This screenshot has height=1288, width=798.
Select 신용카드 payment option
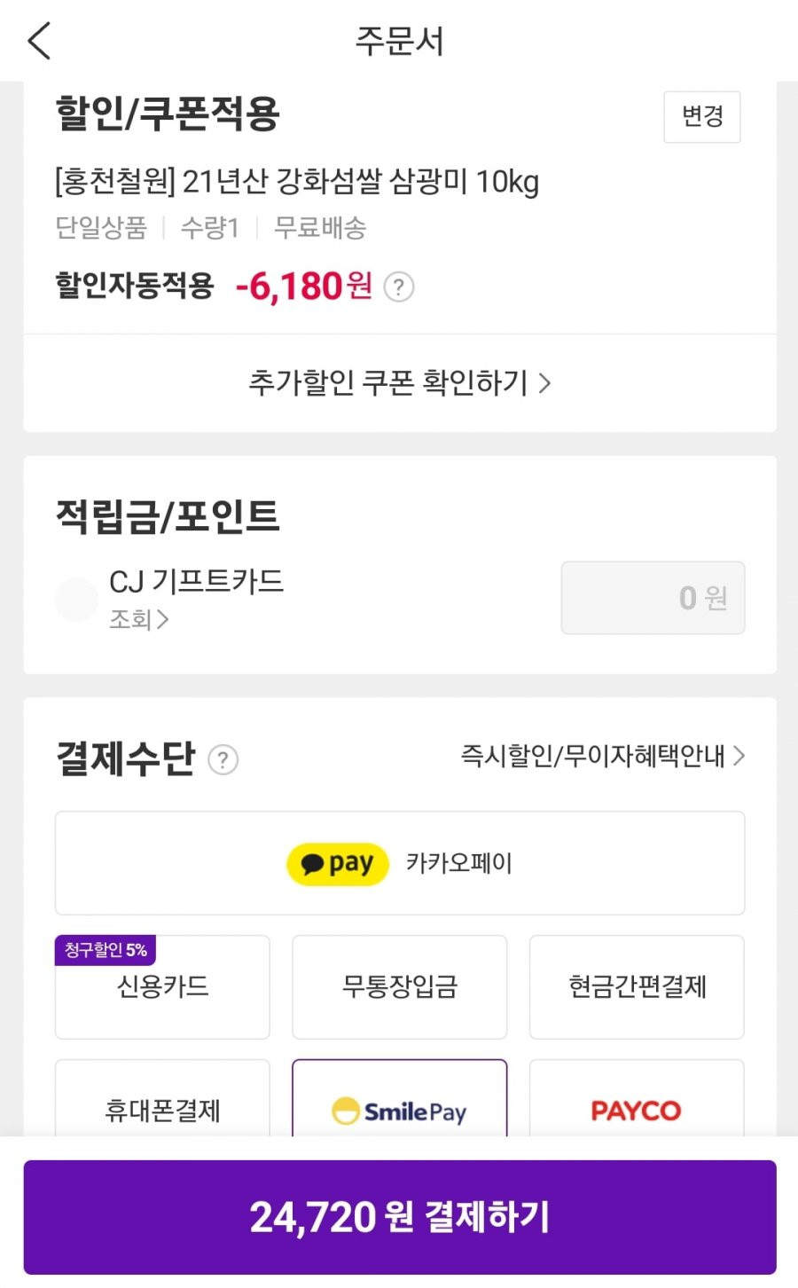pyautogui.click(x=162, y=986)
